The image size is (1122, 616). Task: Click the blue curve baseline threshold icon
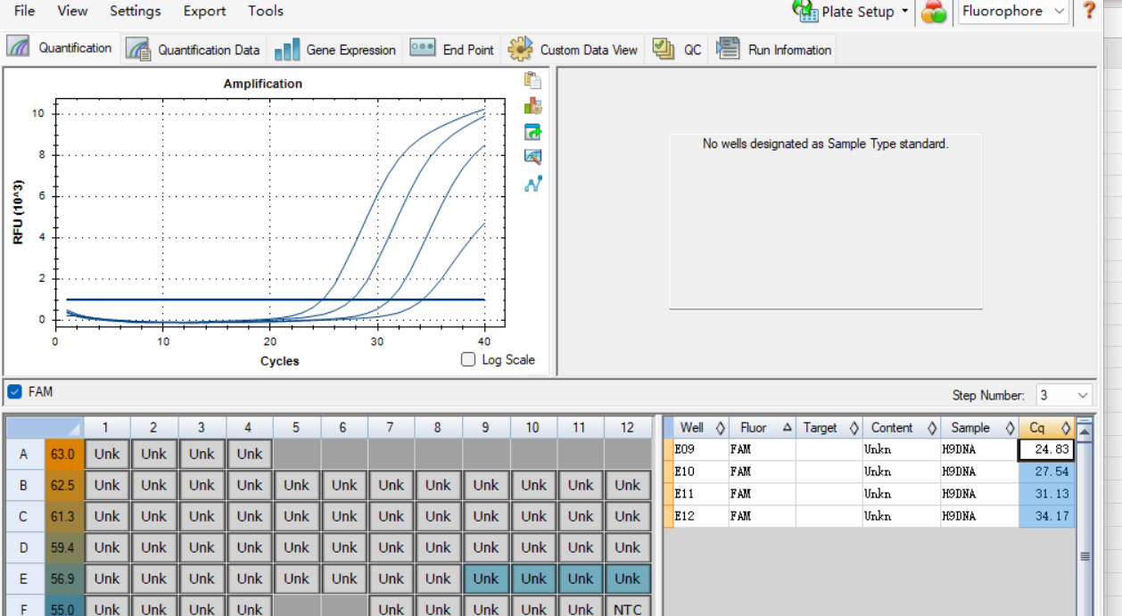pyautogui.click(x=532, y=184)
